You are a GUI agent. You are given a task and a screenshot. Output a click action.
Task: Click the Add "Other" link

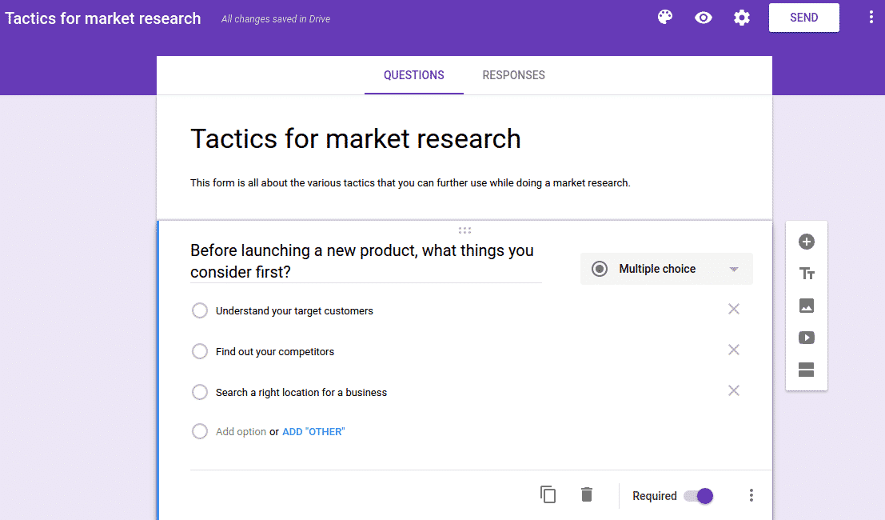tap(313, 432)
